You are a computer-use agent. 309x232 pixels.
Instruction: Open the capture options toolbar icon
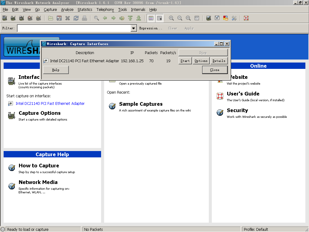(13, 18)
